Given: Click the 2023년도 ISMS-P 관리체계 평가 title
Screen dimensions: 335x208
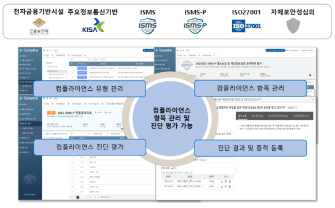Looking at the screenshot, I should [x=229, y=64].
